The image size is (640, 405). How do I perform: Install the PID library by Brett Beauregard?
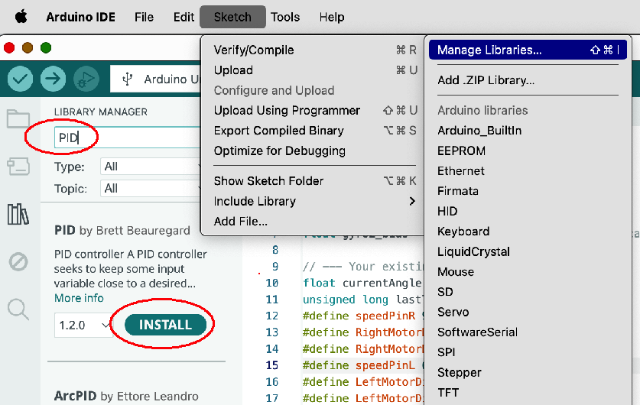(165, 325)
